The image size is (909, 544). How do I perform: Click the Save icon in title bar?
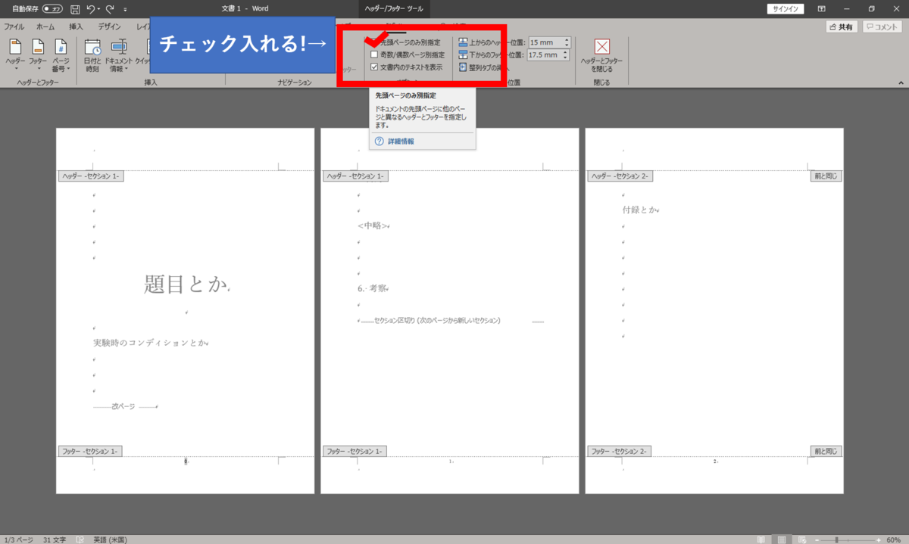tap(75, 9)
